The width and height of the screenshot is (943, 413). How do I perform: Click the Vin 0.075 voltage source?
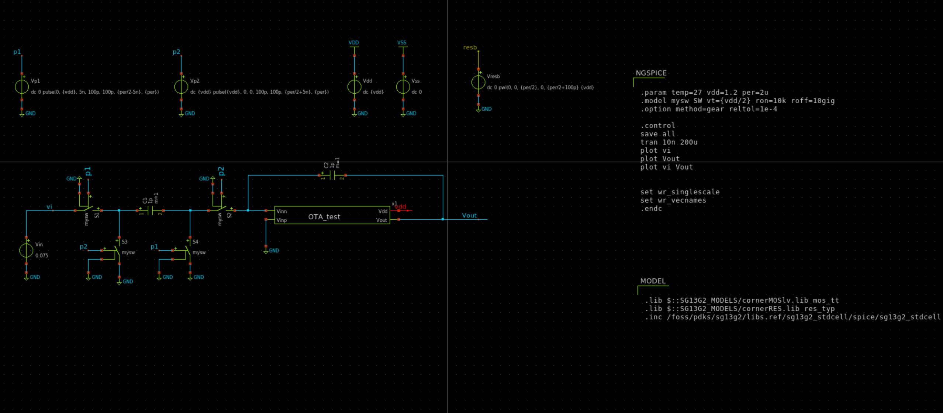click(x=26, y=250)
